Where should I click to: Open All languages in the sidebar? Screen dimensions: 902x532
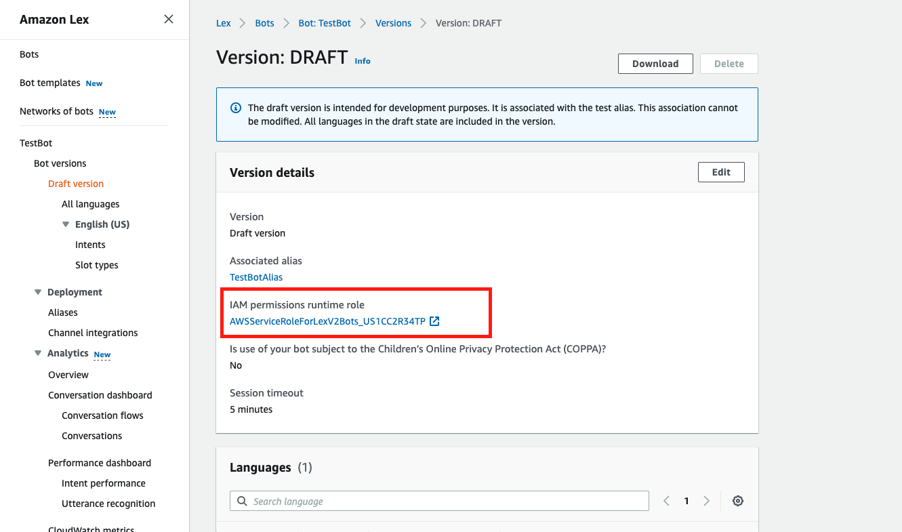point(91,204)
